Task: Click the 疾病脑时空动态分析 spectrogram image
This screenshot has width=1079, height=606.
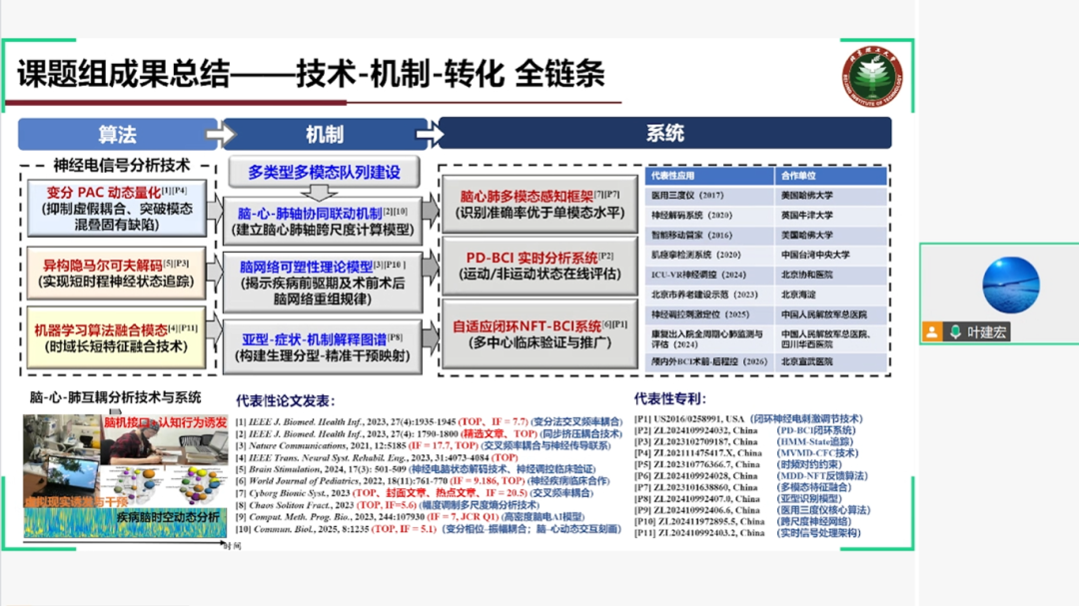Action: (x=125, y=522)
